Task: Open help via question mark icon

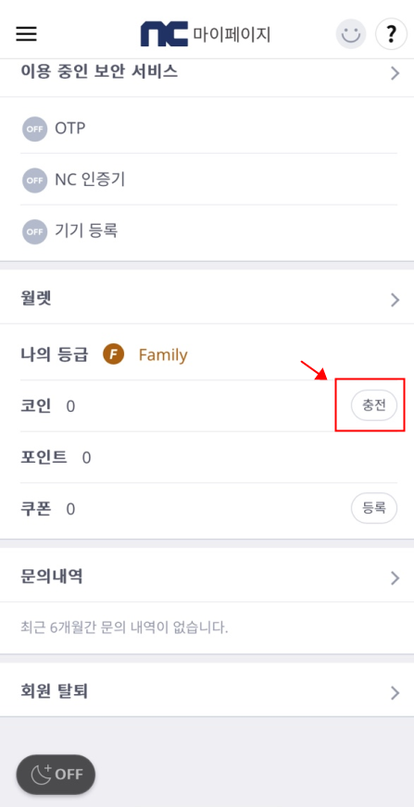Action: pyautogui.click(x=392, y=34)
